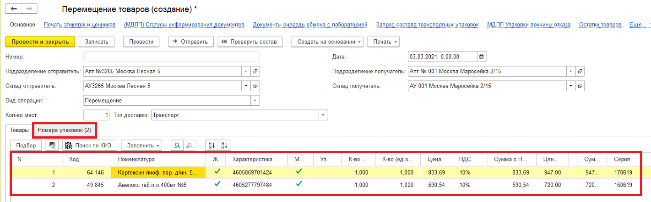Sort table rows ascending А-Я

(212, 145)
